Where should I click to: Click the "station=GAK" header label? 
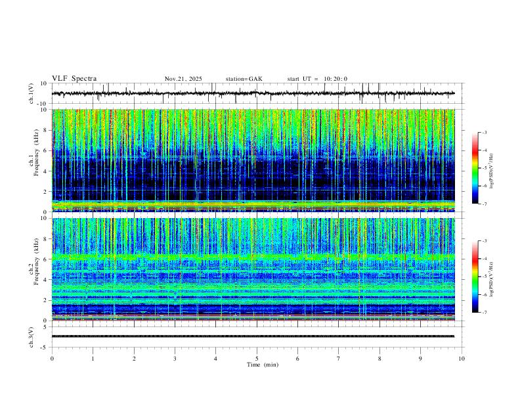244,79
